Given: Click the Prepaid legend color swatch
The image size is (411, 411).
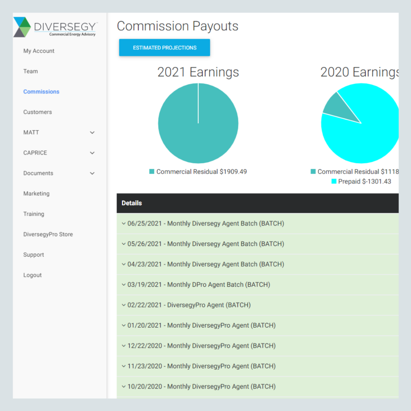Looking at the screenshot, I should [x=334, y=182].
